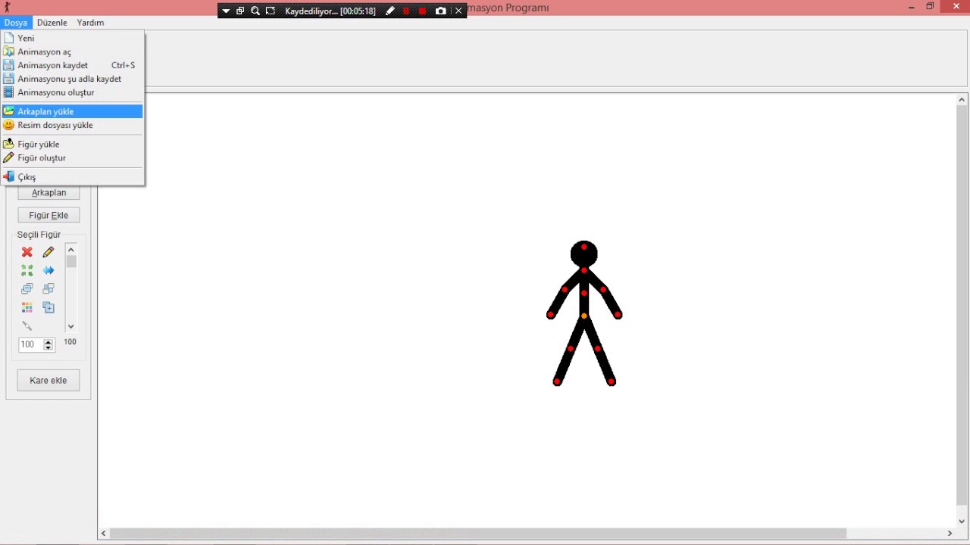Image resolution: width=970 pixels, height=545 pixels.
Task: Send selected figure to back
Action: tap(48, 288)
